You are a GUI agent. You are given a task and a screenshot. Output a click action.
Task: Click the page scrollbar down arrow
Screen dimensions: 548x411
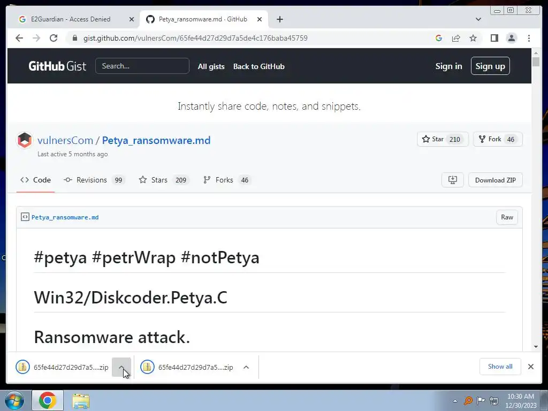point(536,347)
